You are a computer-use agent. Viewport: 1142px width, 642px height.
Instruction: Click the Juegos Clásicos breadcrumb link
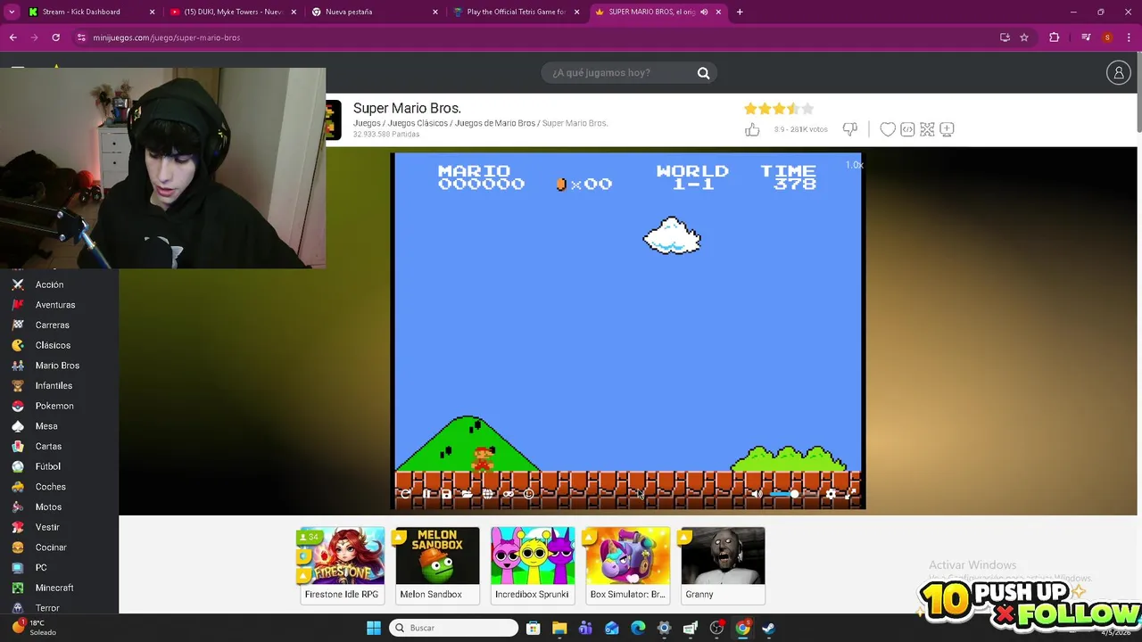[x=418, y=123]
